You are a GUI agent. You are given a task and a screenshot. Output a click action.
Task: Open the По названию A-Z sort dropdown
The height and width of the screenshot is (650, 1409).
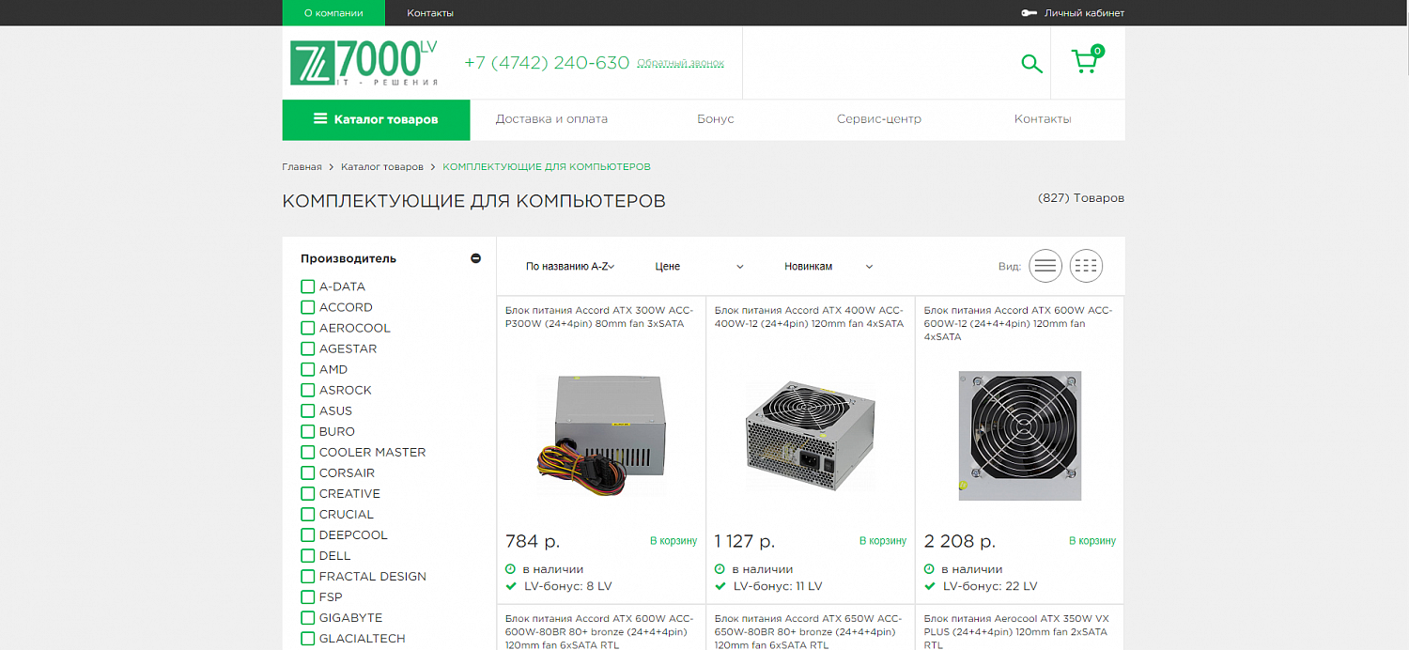[x=570, y=267]
